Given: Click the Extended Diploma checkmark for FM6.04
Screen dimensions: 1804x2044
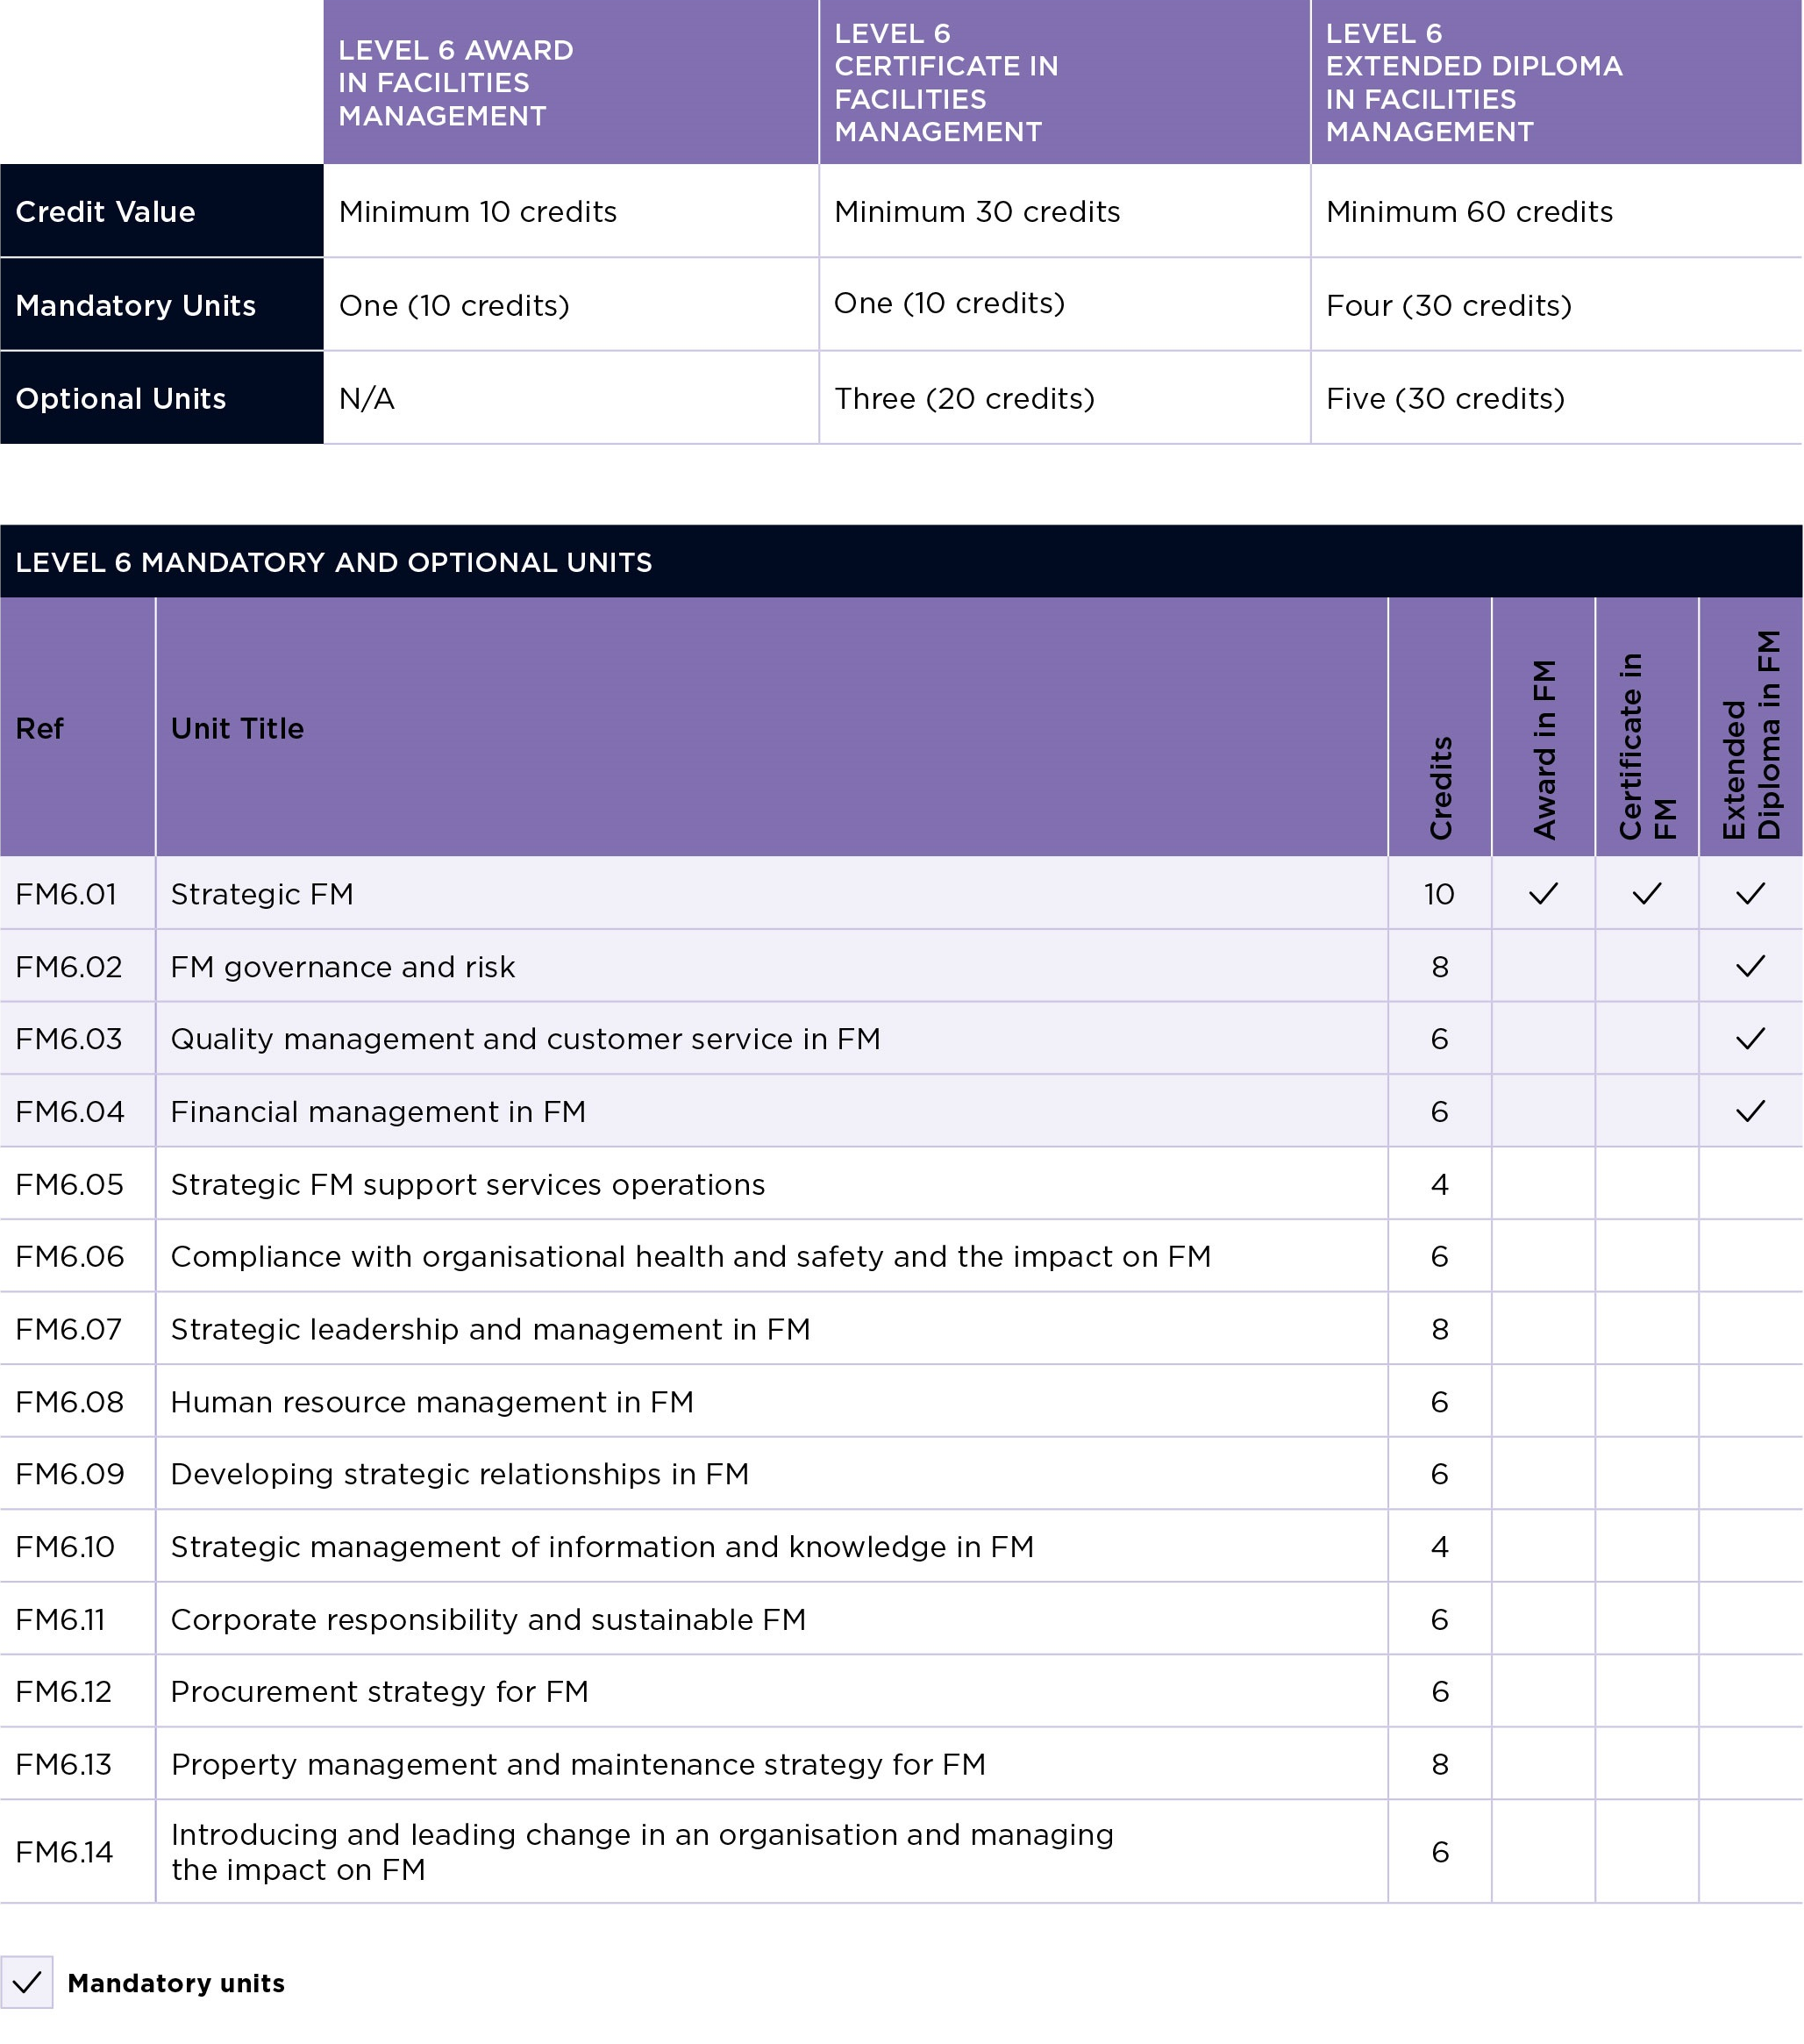Looking at the screenshot, I should (1750, 1111).
